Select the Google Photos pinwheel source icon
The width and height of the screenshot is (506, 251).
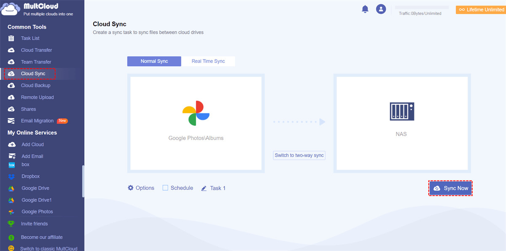coord(196,113)
